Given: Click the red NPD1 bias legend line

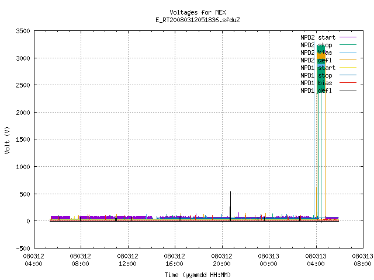Looking at the screenshot, I should tap(348, 83).
